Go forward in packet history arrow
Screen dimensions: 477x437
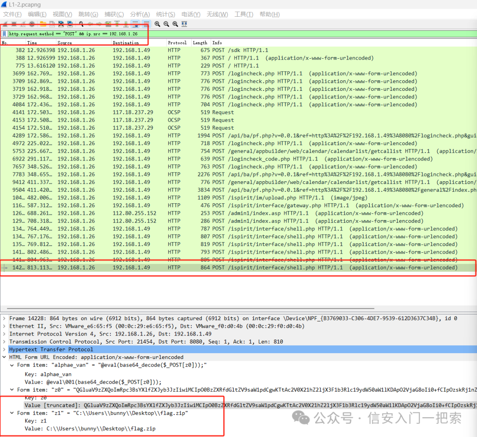[x=99, y=24]
